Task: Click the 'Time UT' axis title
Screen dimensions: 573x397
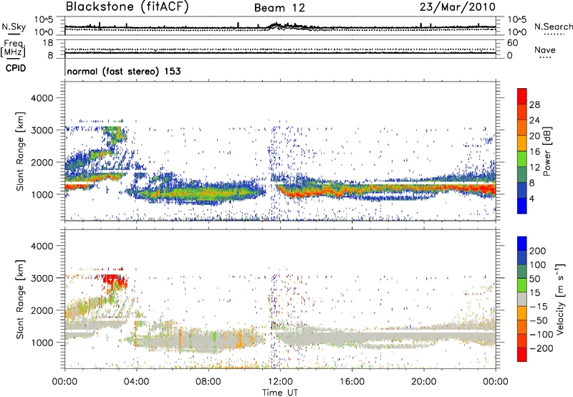Action: 280,393
